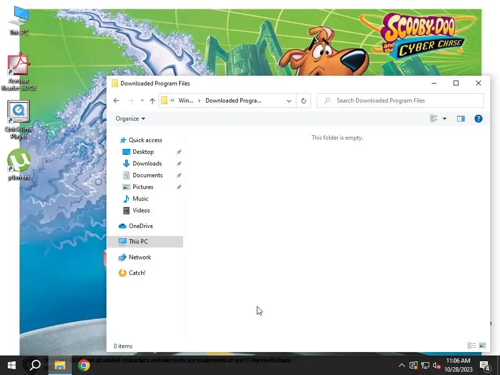Unpin Documents using its pin icon
Viewport: 500px width, 375px height.
click(x=179, y=176)
